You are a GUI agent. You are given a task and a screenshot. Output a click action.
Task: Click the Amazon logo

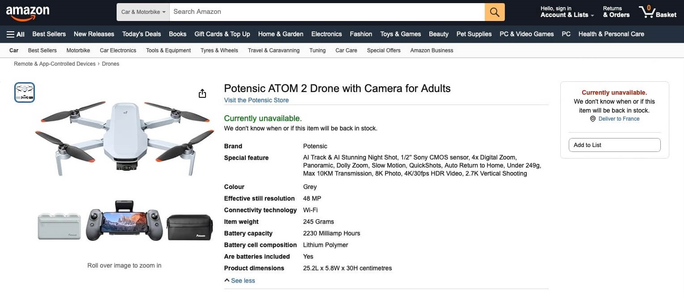27,13
